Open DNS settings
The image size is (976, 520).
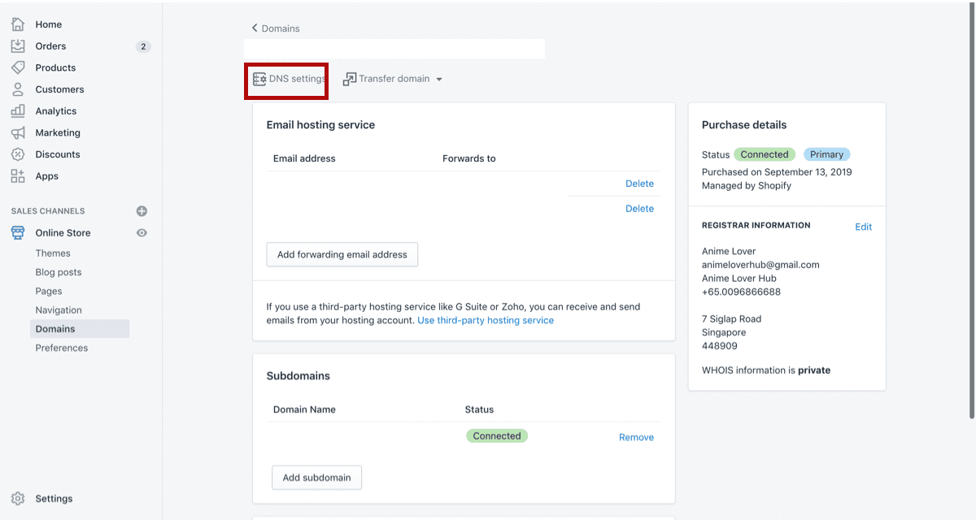click(x=288, y=80)
